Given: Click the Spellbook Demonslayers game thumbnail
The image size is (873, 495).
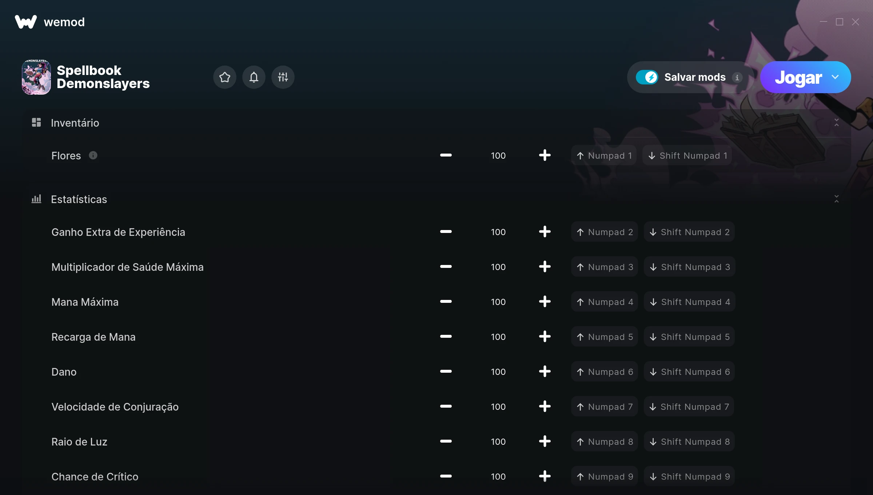Looking at the screenshot, I should coord(36,77).
